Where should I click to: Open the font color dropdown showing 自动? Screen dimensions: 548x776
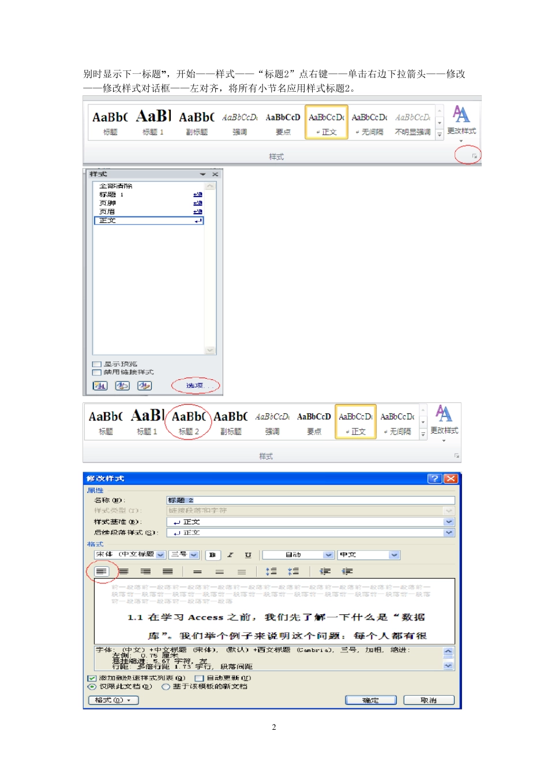[329, 555]
